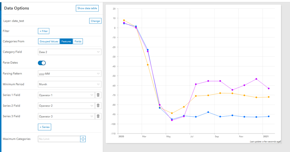Screen dimensions: 290x152
Task: Open the Category Field dropdown
Action: point(70,52)
